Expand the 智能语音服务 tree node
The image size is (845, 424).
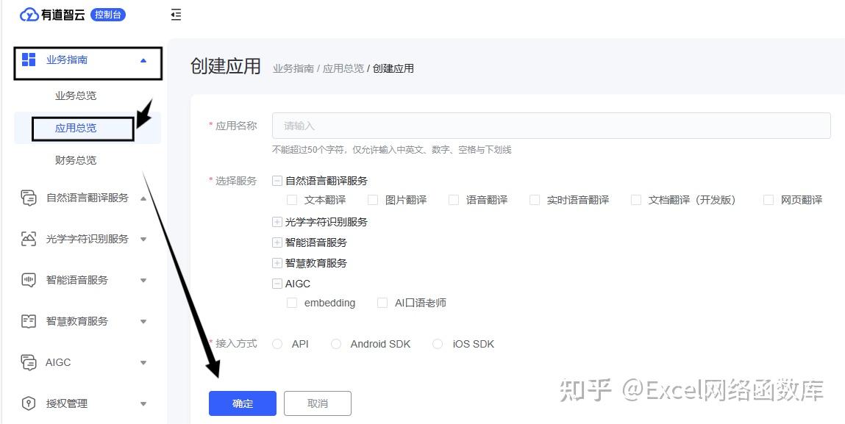click(277, 242)
